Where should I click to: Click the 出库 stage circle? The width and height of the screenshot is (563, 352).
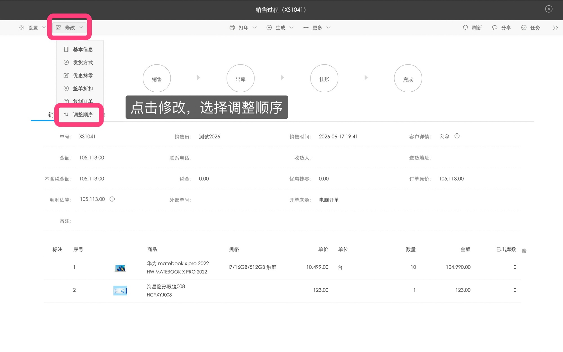tap(240, 79)
